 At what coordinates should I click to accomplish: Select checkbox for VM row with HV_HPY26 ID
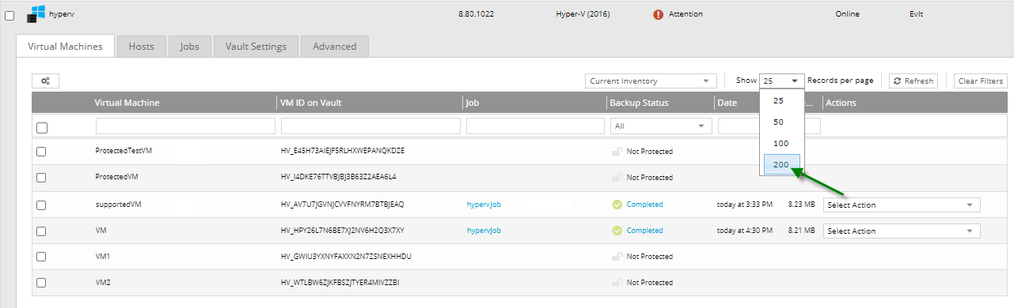tap(41, 231)
